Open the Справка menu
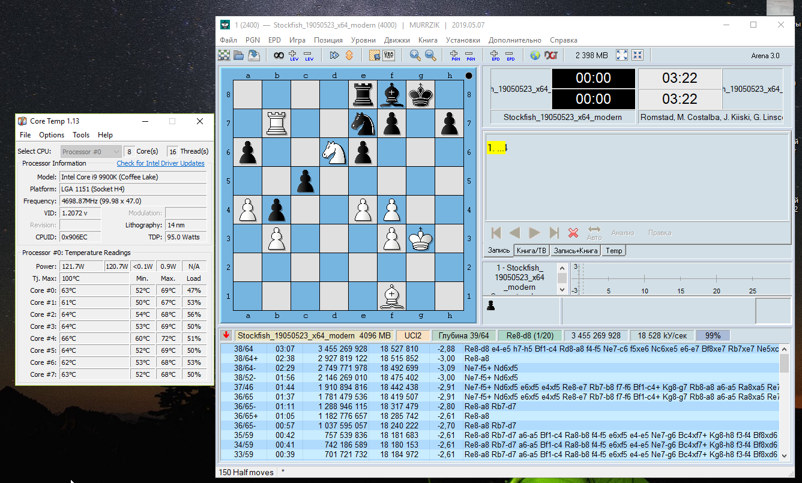The width and height of the screenshot is (802, 483). pos(564,40)
